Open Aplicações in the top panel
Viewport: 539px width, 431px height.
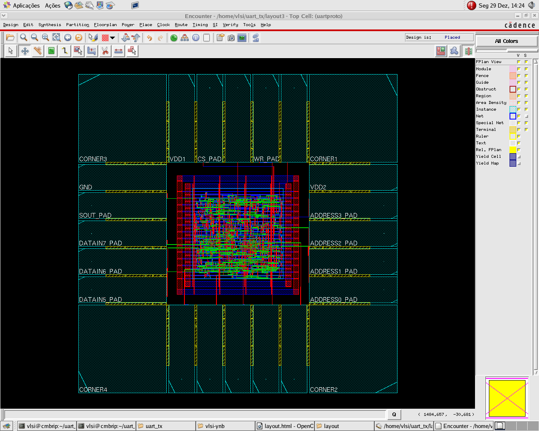(x=26, y=5)
